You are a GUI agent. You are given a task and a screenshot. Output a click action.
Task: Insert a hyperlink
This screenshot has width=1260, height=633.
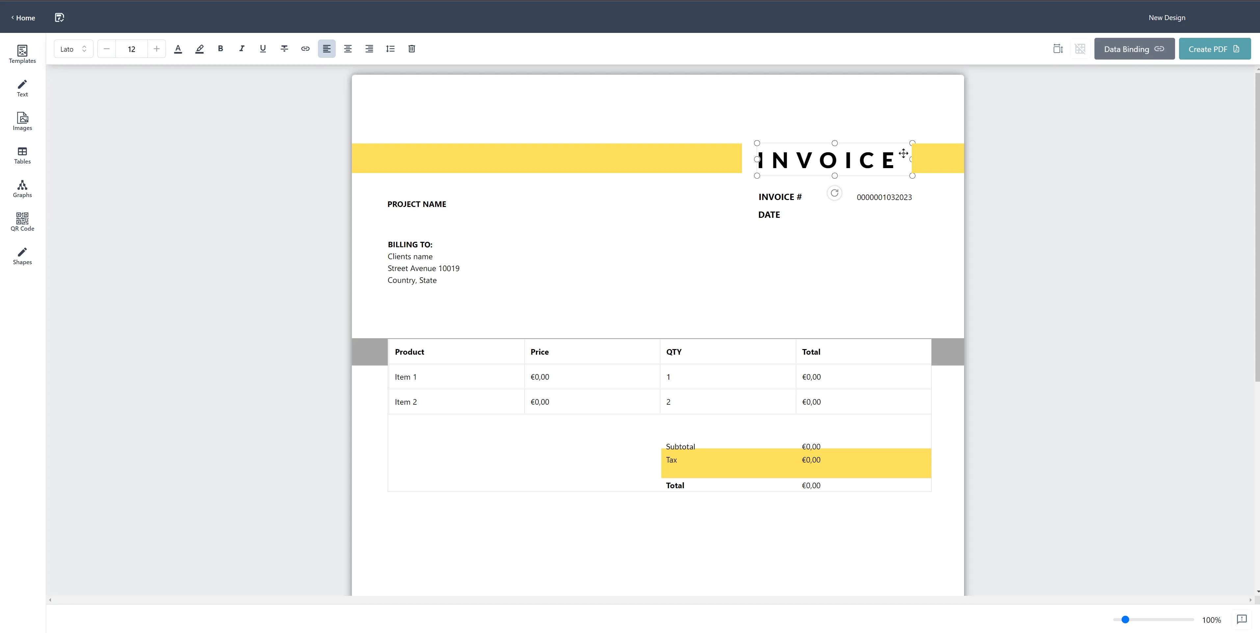click(x=305, y=49)
